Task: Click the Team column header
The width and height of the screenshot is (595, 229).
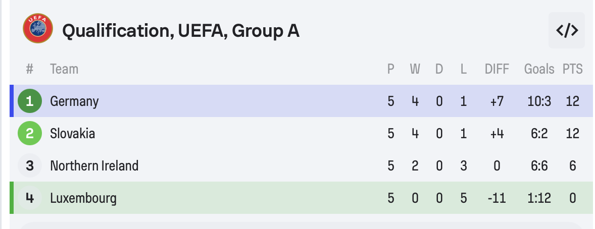Action: point(64,69)
